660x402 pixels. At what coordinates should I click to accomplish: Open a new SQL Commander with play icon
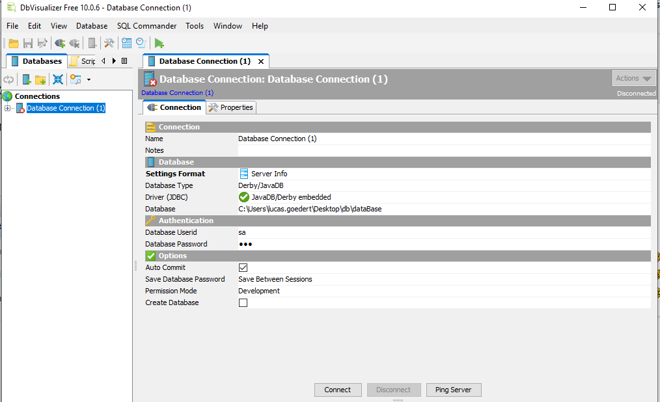[159, 44]
